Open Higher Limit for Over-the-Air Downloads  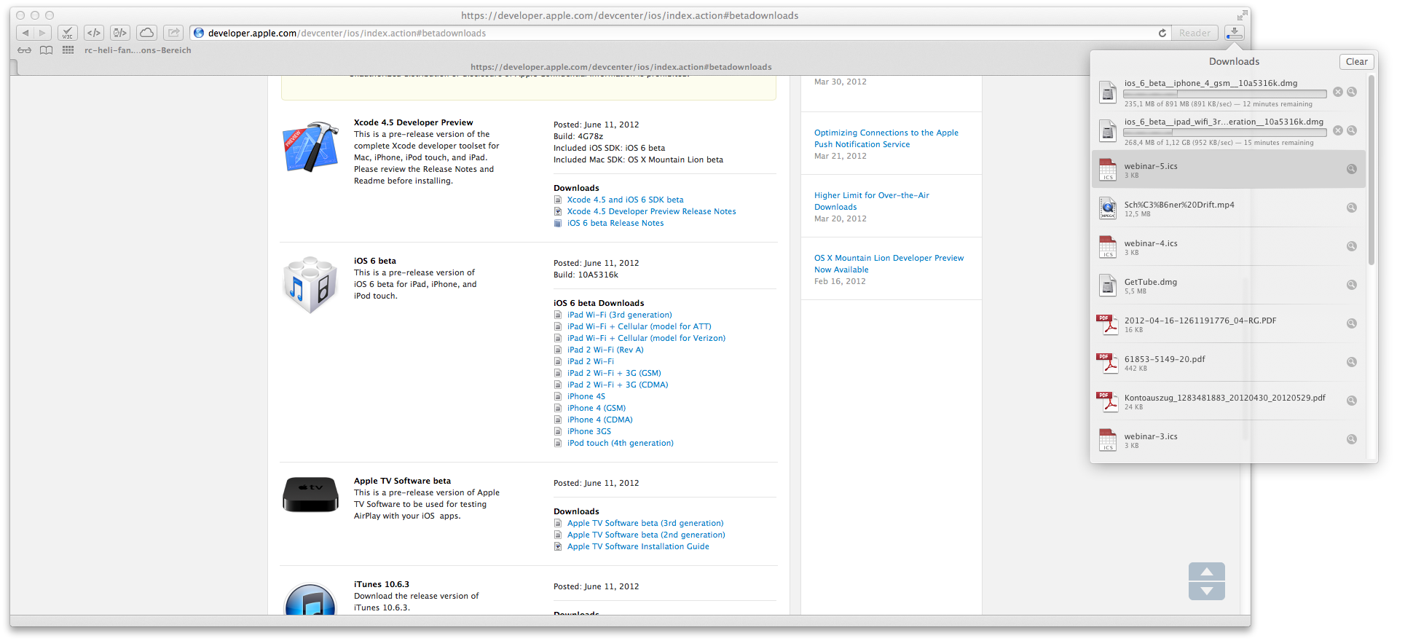point(872,201)
